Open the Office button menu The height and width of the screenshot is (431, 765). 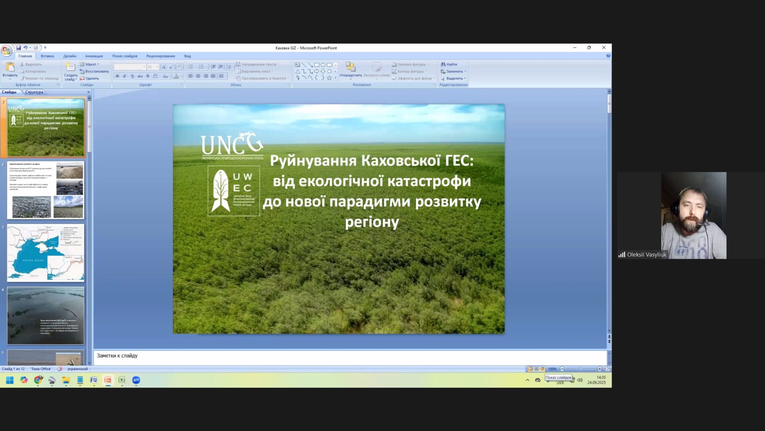coord(6,51)
